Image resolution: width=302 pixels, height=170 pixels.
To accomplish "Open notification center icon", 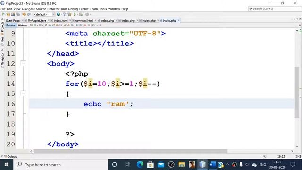I will pyautogui.click(x=293, y=165).
